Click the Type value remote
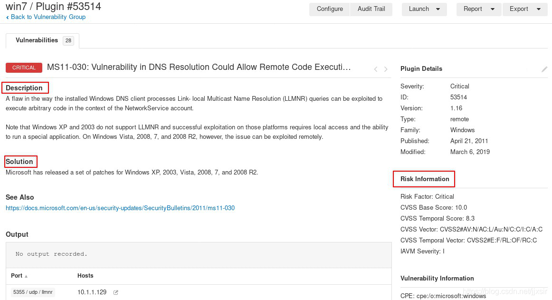Screen dimensions: 552x300 (459, 119)
